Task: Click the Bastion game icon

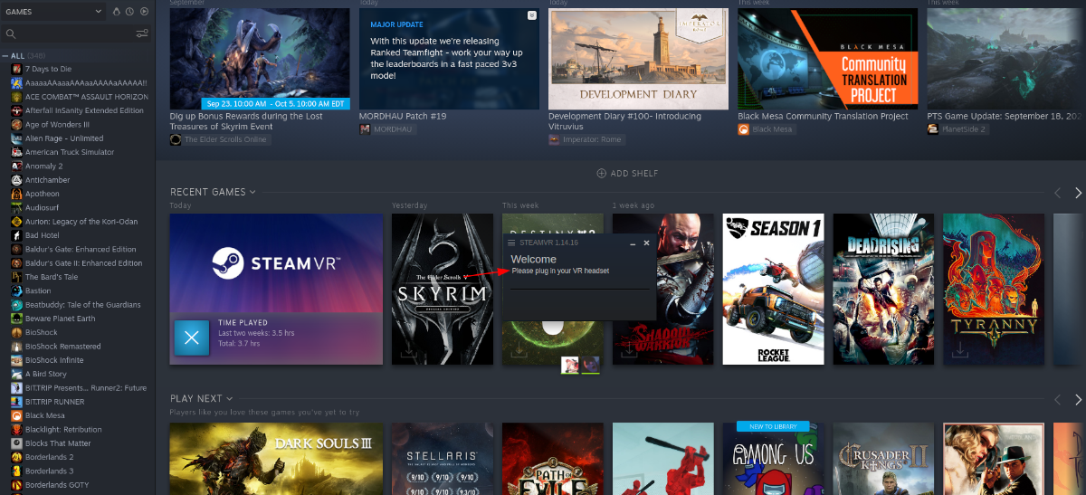Action: point(16,290)
